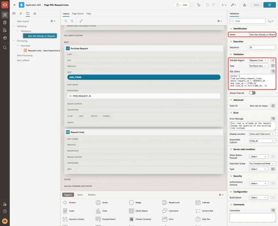Switch to the Page Search tab
The width and height of the screenshot is (278, 226).
point(78,14)
